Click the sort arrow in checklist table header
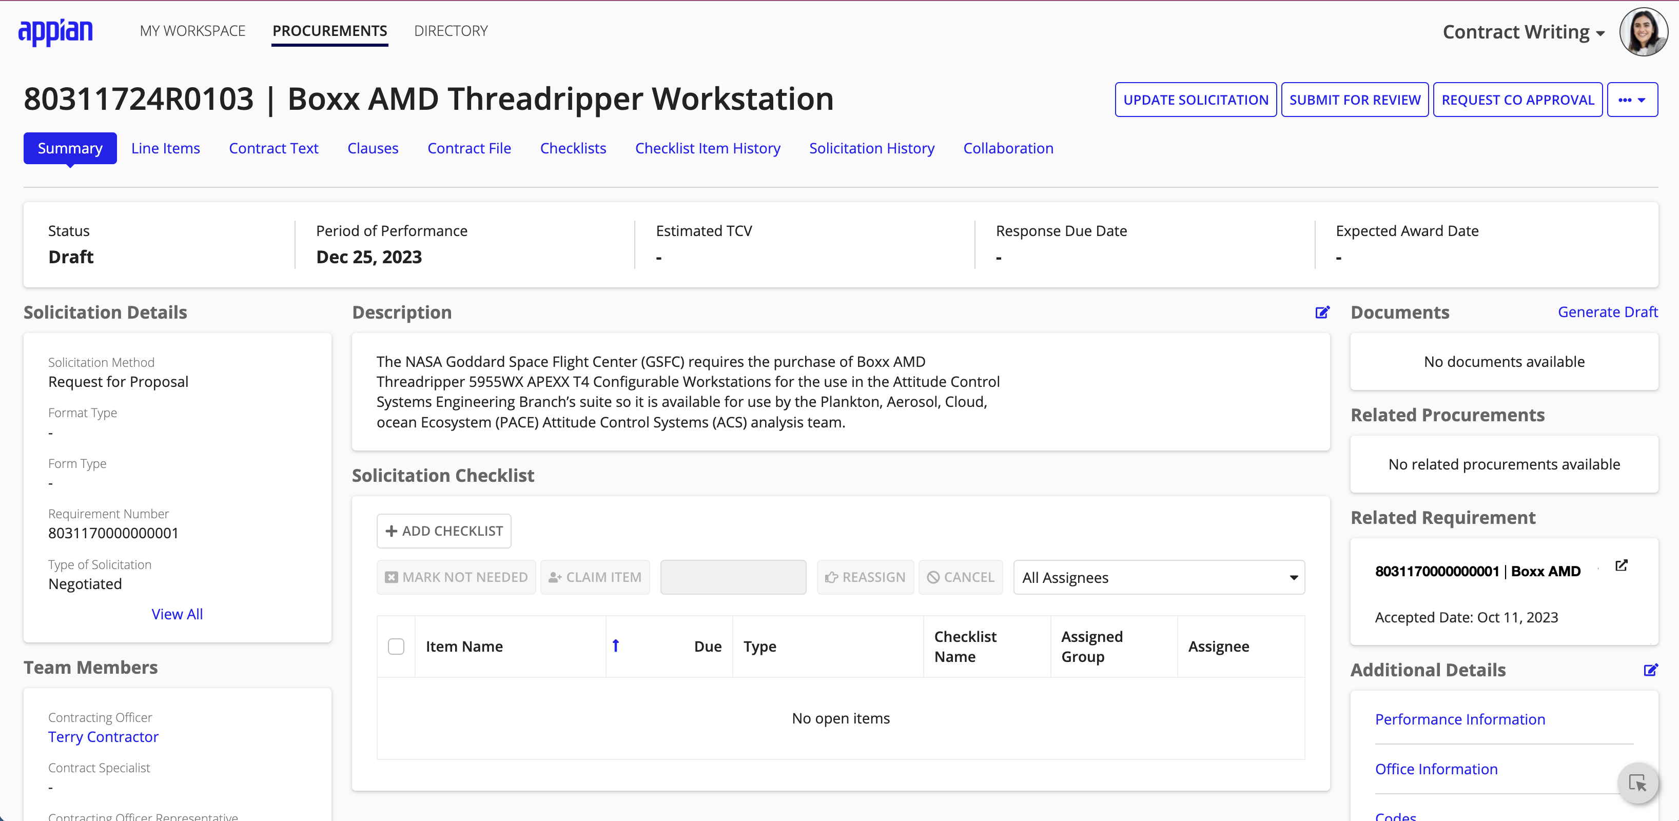 pos(615,646)
